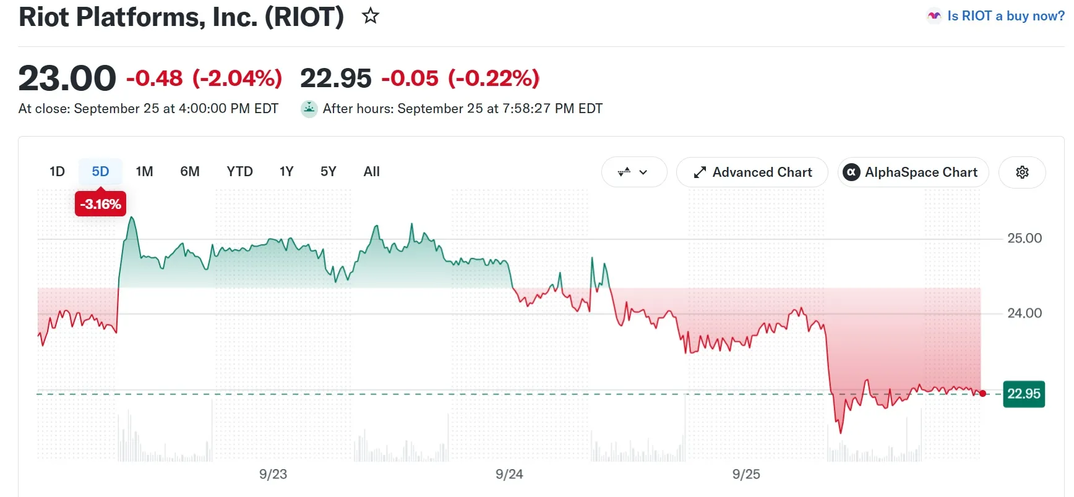1074x497 pixels.
Task: Click the after hours moon icon
Action: [x=309, y=109]
